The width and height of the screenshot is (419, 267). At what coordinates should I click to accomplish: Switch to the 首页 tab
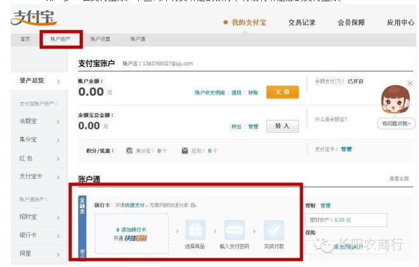coord(25,39)
